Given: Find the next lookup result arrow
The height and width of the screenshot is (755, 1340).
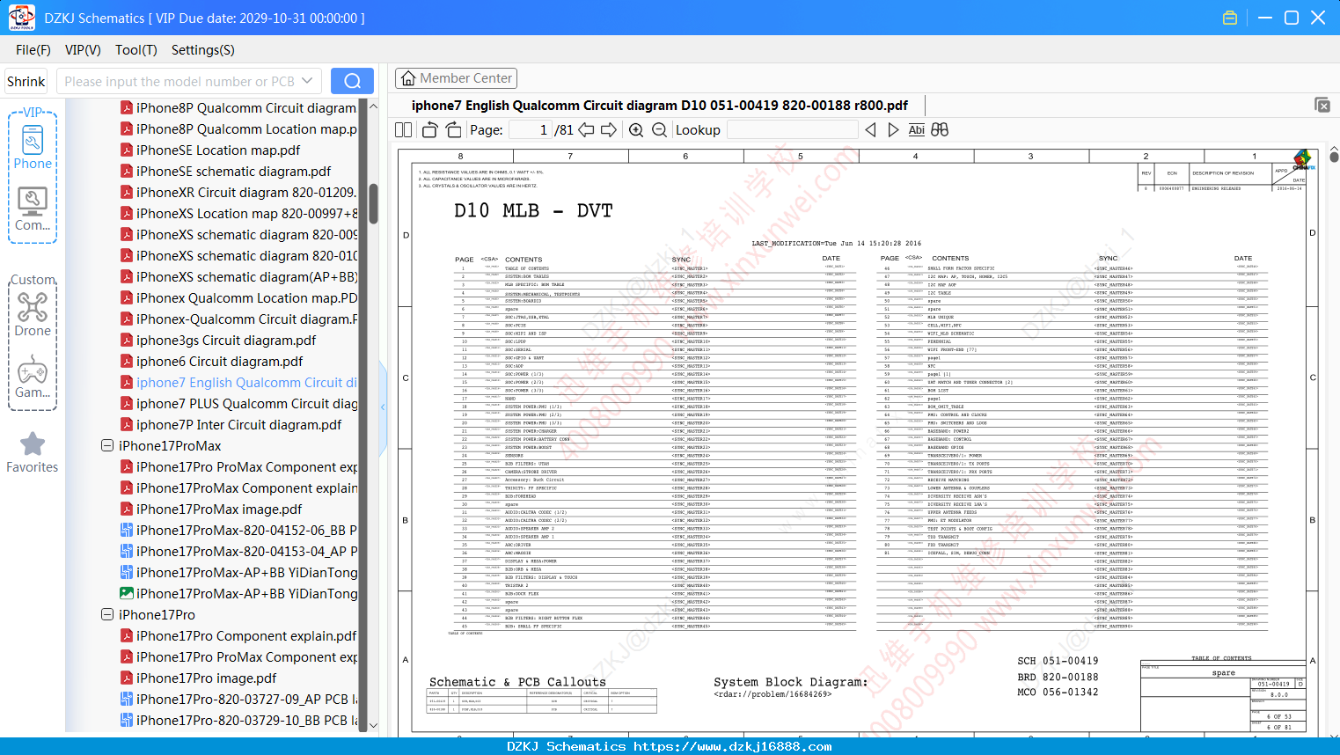Looking at the screenshot, I should 893,129.
